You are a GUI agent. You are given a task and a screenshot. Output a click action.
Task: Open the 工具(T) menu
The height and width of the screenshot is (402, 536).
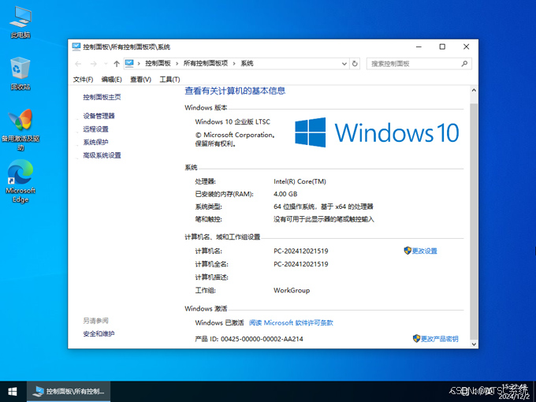point(170,80)
